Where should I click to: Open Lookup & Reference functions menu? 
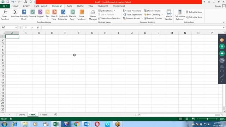(x=63, y=15)
